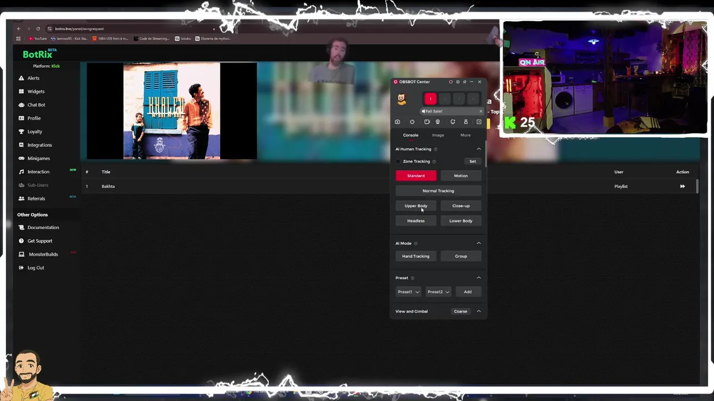
Task: Open Loyalty icon in sidebar
Action: 21,131
